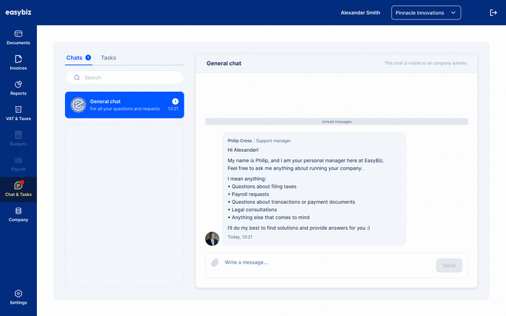Screen dimensions: 506x316
Task: Open the Company section
Action: (18, 215)
